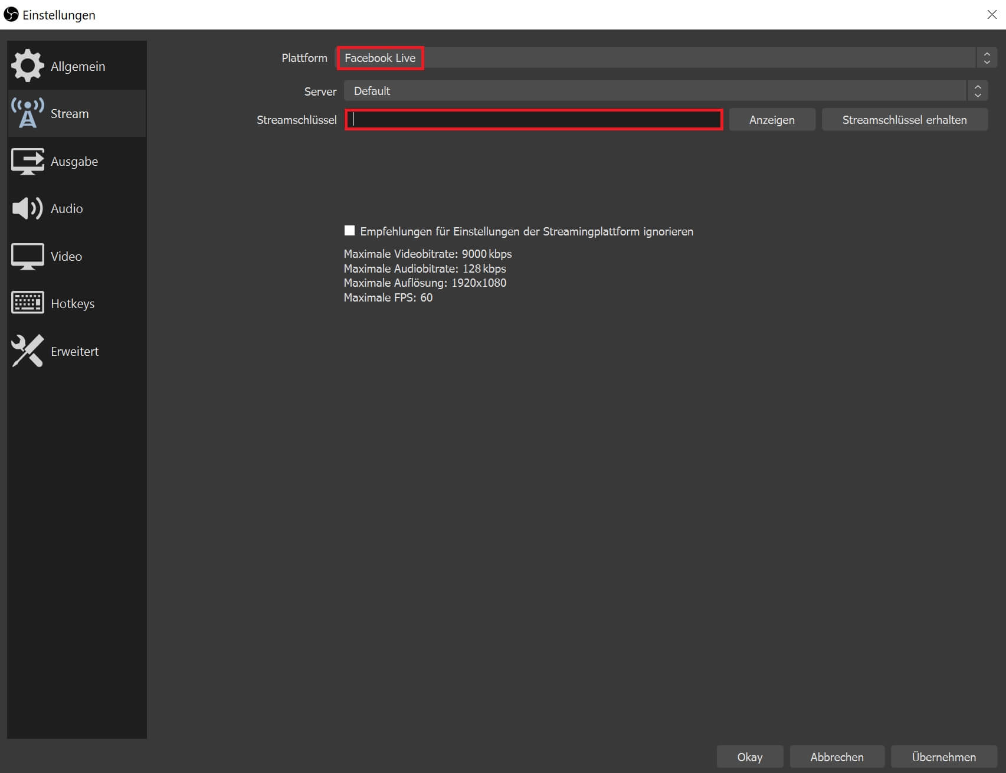This screenshot has width=1006, height=773.
Task: Open Hotkeys via the keyboard icon
Action: point(27,303)
